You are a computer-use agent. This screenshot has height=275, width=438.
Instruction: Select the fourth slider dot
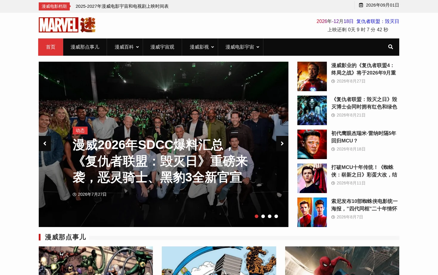click(x=276, y=216)
